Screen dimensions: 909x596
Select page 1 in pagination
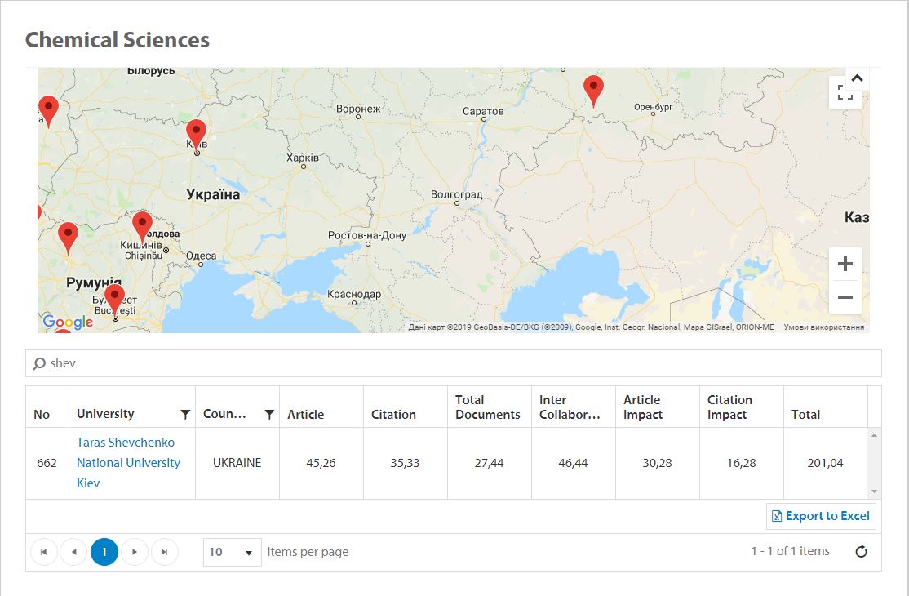click(x=104, y=552)
